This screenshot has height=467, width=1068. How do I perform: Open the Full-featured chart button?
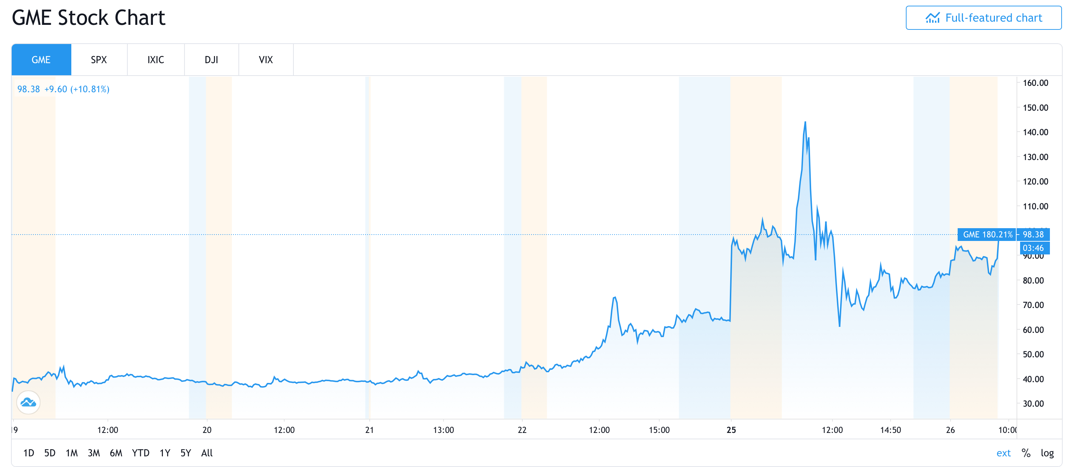pyautogui.click(x=983, y=18)
